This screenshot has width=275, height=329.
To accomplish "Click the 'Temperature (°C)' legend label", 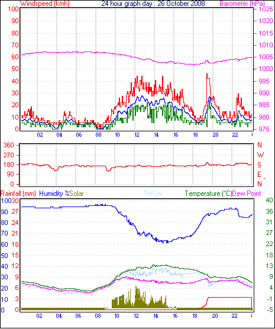I will tap(209, 193).
